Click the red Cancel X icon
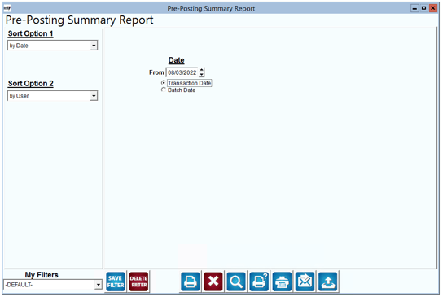 click(213, 282)
